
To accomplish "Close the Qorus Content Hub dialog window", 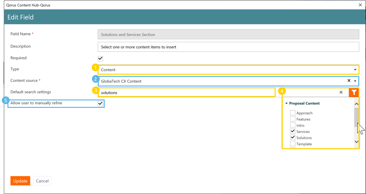I will (x=361, y=4).
